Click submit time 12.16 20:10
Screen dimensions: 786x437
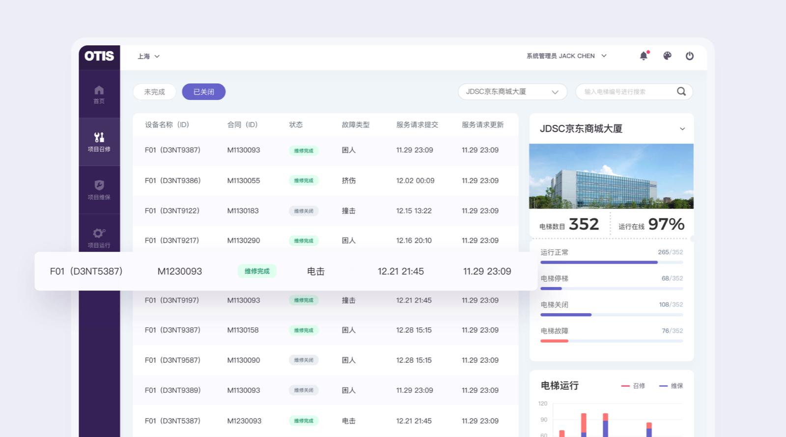[x=414, y=240]
